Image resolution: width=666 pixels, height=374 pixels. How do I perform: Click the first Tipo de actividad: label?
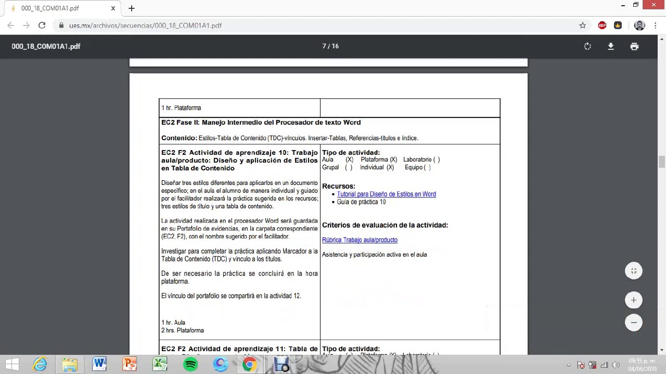[351, 153]
